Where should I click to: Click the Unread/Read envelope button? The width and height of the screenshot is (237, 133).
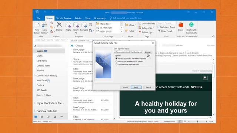147,24
